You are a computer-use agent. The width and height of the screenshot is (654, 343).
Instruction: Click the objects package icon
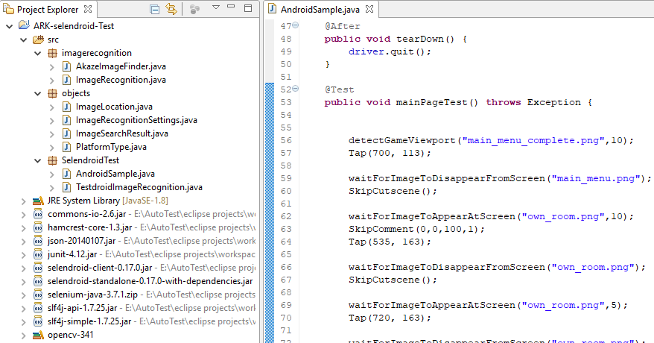53,93
